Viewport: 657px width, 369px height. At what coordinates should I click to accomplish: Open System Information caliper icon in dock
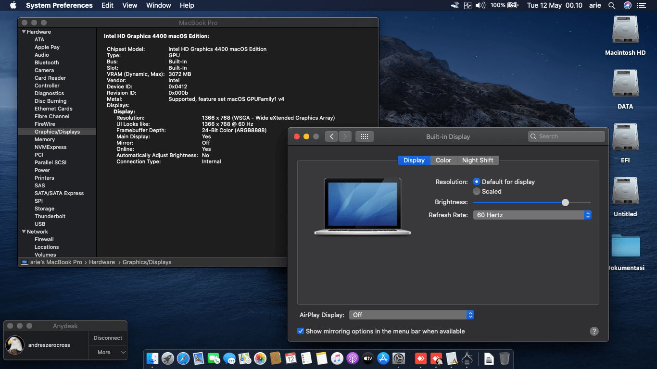click(467, 358)
